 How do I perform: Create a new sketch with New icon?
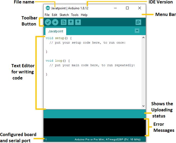pos(64,22)
